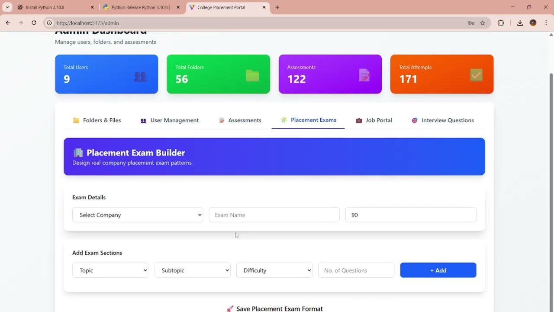
Task: Open the browser profile avatar
Action: point(533,23)
